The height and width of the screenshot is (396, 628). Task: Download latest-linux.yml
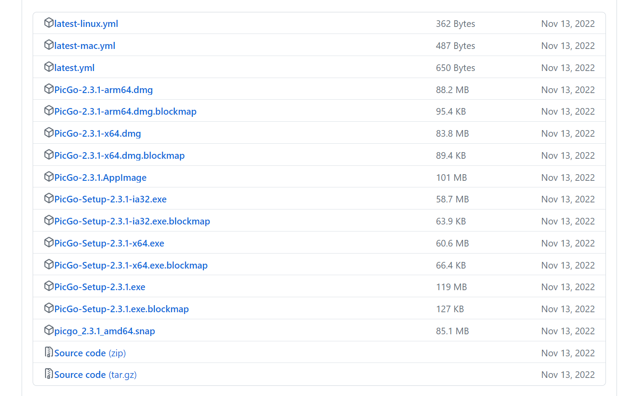point(86,24)
